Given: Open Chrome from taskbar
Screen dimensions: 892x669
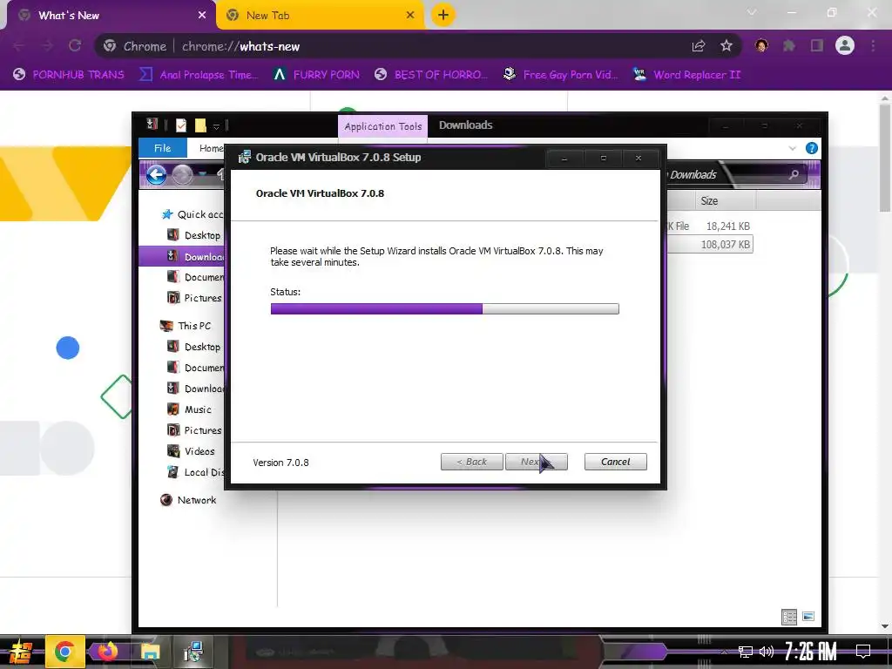Looking at the screenshot, I should [64, 652].
